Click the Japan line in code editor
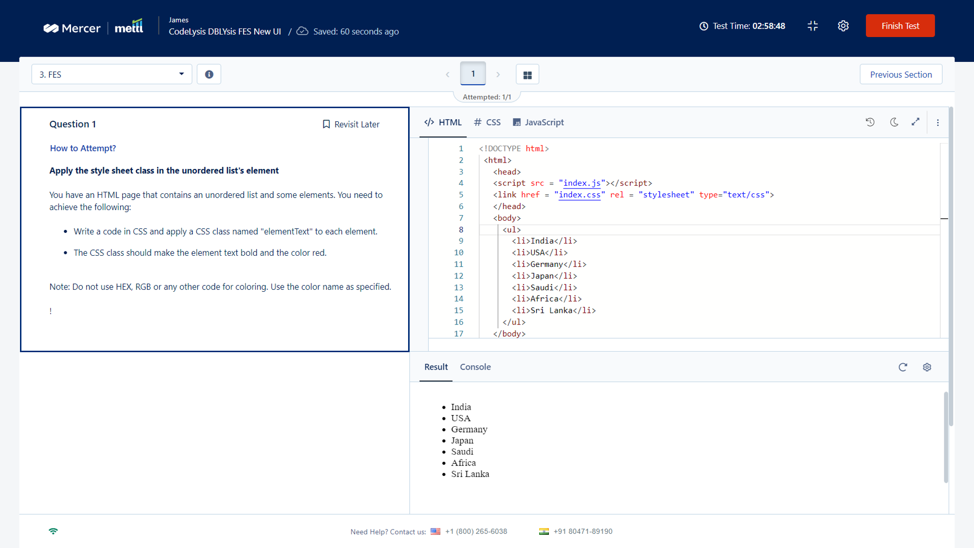 point(544,276)
